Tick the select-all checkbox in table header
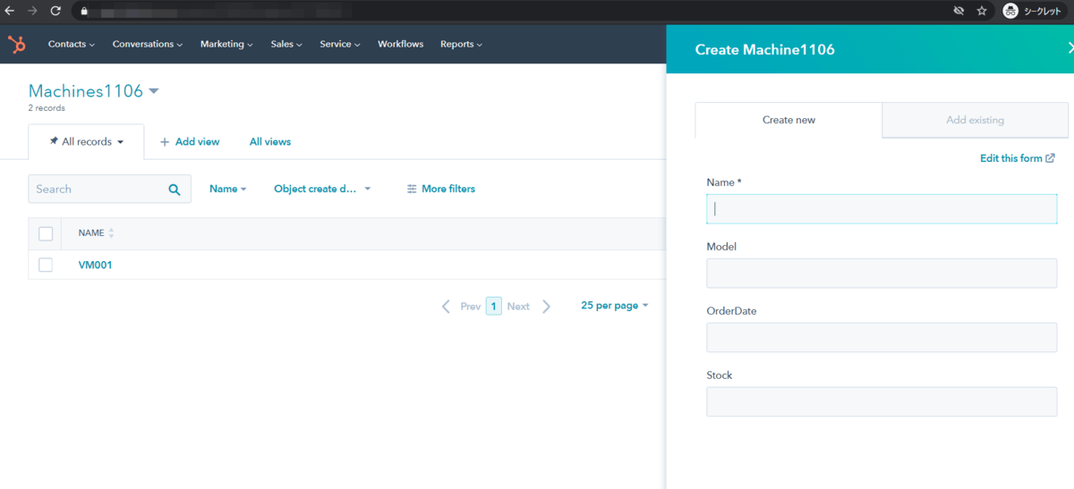The height and width of the screenshot is (489, 1074). pos(46,233)
